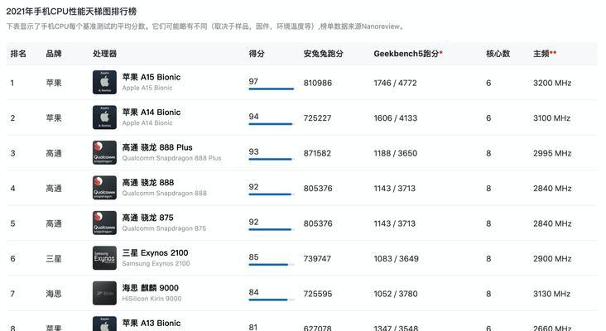Select AnTuTu score 725227

[317, 118]
